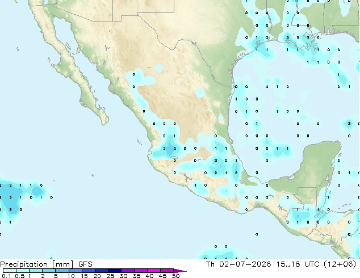Click the 25–30 mm dark blue legend box
The width and height of the screenshot is (360, 278).
(114, 271)
